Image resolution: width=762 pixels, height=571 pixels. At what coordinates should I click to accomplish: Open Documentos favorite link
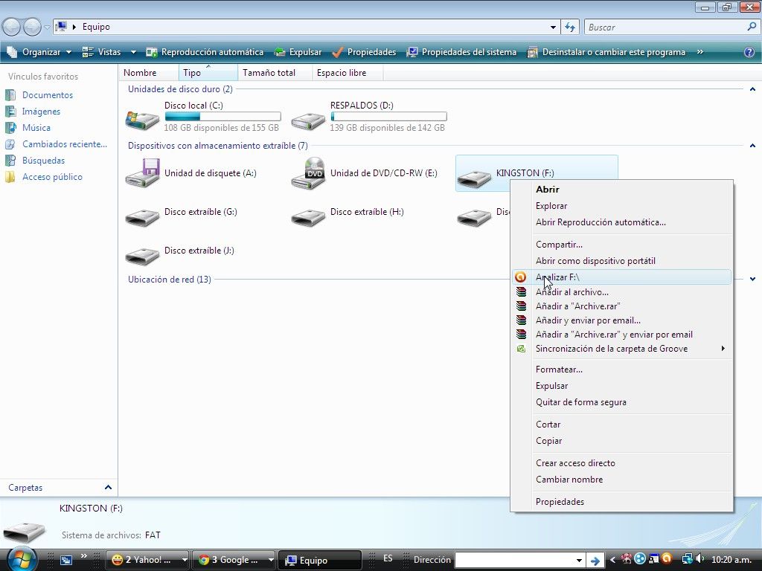(x=47, y=95)
